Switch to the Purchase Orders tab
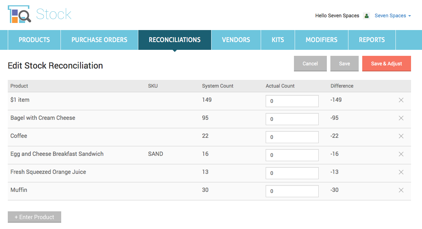This screenshot has height=229, width=422. 99,40
